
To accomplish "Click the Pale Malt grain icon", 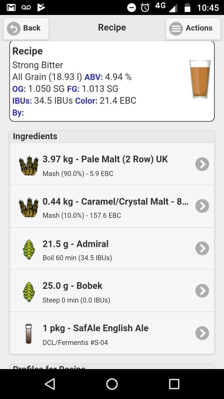I will coord(29,165).
